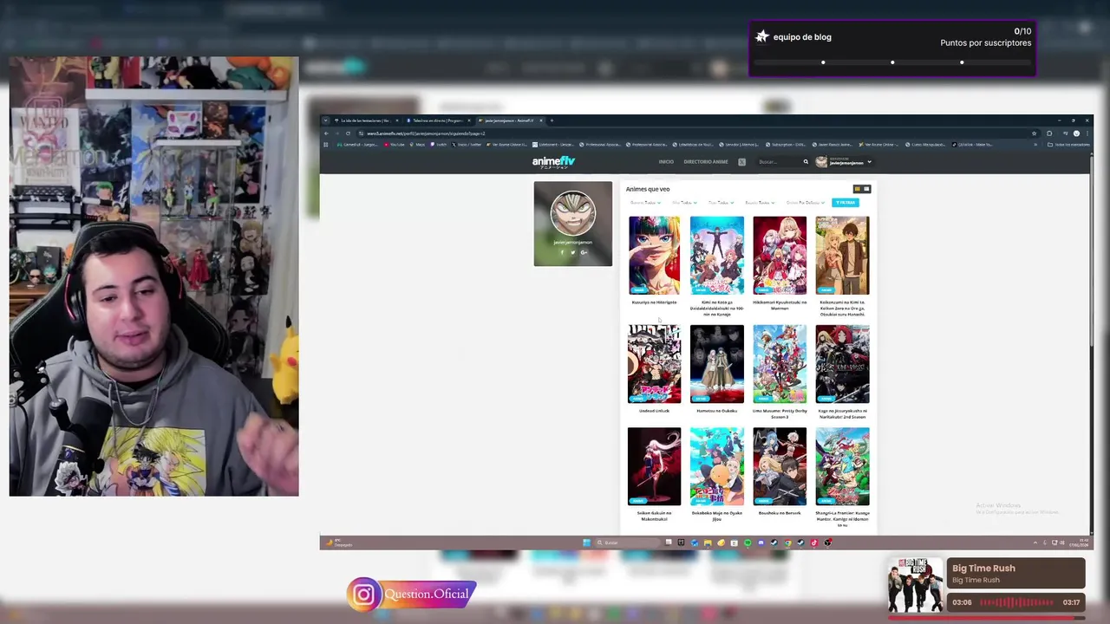Click the Google Plus icon on profile card
Viewport: 1110px width, 624px height.
(x=584, y=252)
